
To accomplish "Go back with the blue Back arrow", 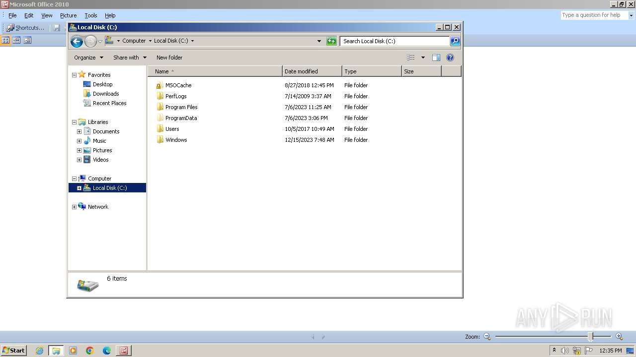I will tap(77, 42).
